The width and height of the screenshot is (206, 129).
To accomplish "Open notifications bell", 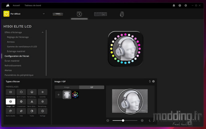I will (174, 5).
